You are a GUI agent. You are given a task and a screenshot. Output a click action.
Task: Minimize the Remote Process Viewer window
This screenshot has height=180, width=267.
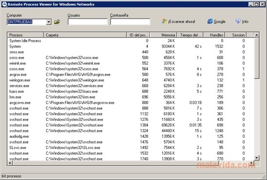pos(250,4)
